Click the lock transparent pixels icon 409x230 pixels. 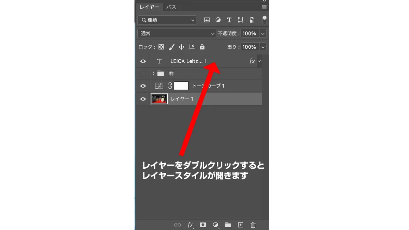tap(161, 47)
